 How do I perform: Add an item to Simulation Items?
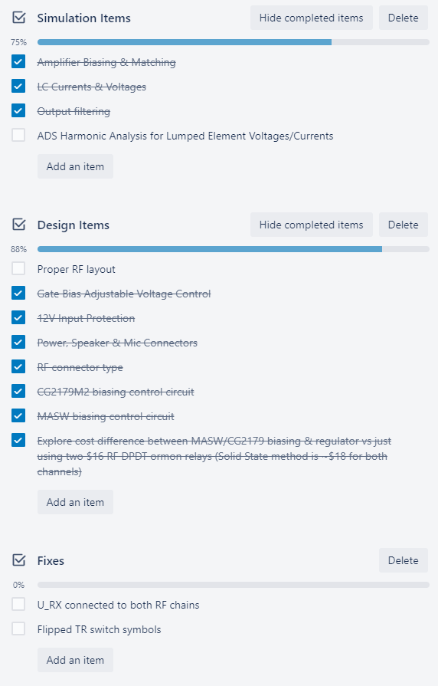coord(75,166)
